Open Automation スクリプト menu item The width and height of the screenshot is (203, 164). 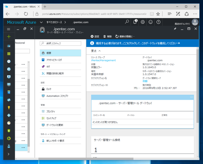click(x=60, y=96)
